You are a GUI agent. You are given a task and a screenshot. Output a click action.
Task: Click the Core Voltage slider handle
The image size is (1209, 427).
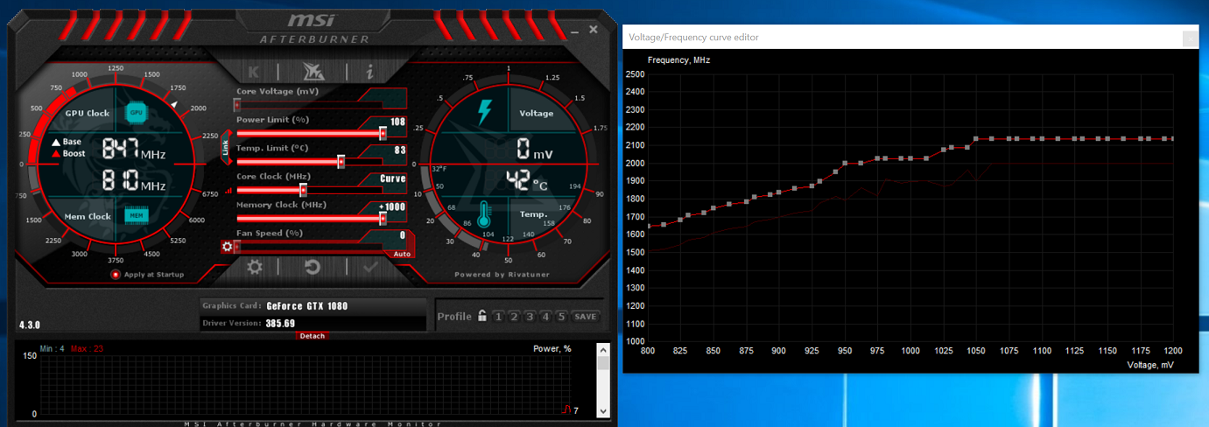(x=237, y=105)
